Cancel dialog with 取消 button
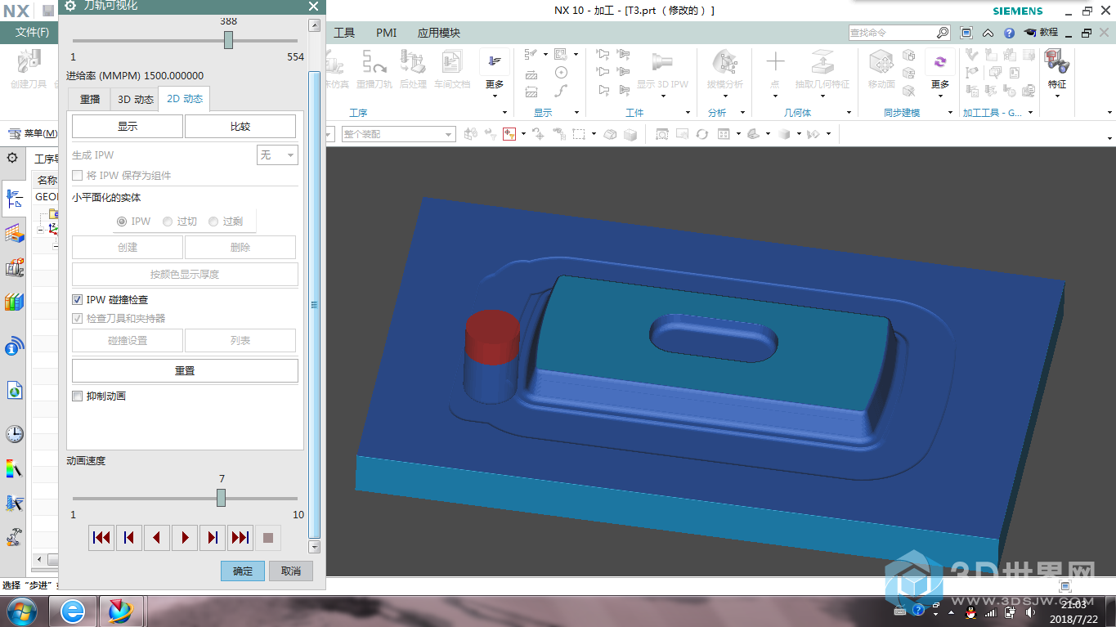The height and width of the screenshot is (627, 1116). (x=291, y=571)
